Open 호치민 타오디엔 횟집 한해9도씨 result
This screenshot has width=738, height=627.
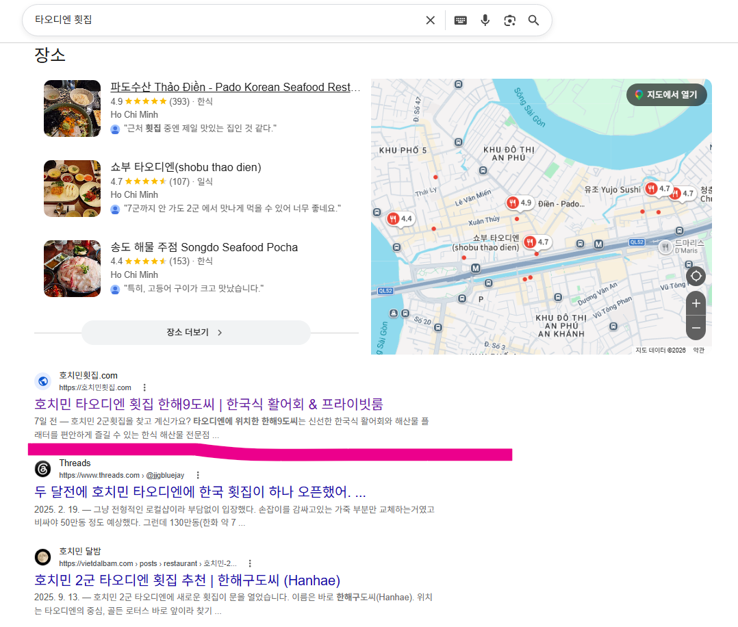209,404
